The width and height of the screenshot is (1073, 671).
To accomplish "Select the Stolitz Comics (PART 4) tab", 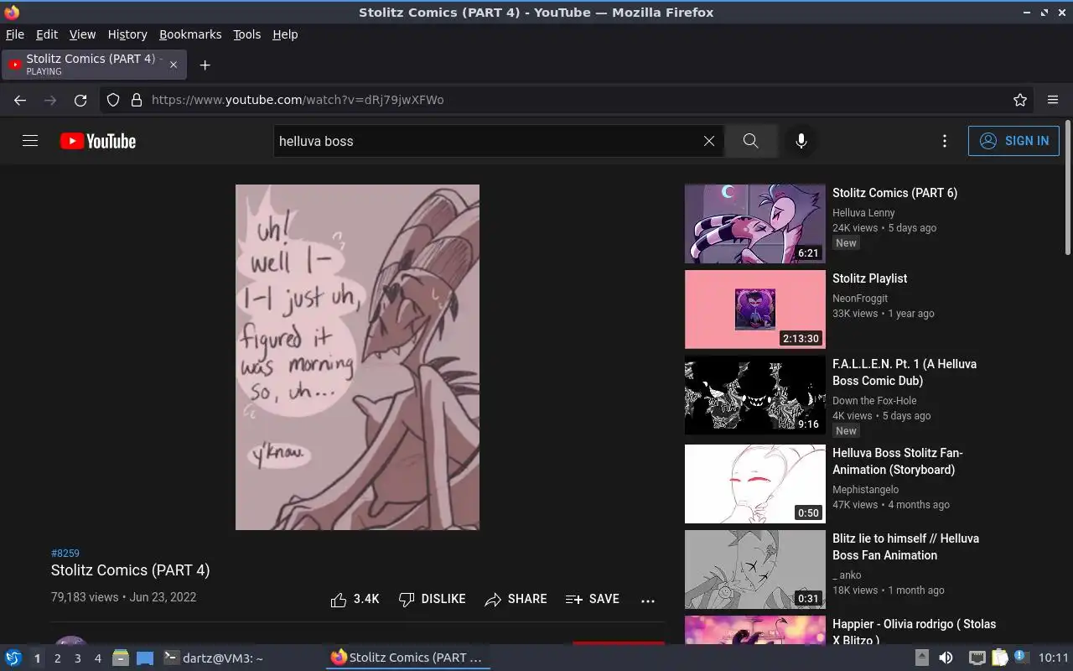I will tap(95, 65).
